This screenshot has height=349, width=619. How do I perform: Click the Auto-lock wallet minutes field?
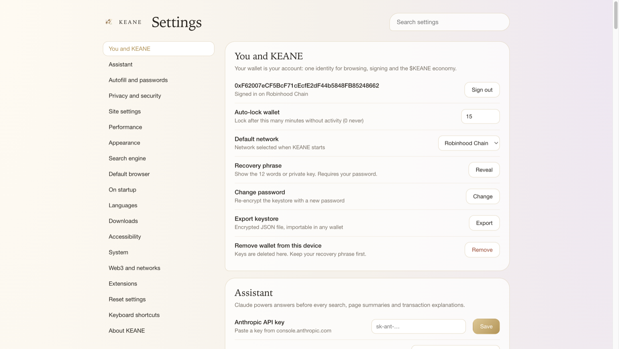[x=480, y=116]
